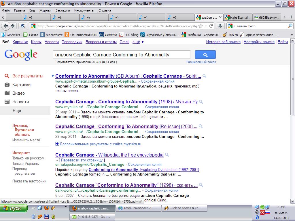This screenshot has width=295, height=221.
Task: Open the URL history dropdown arrow
Action: [206, 26]
